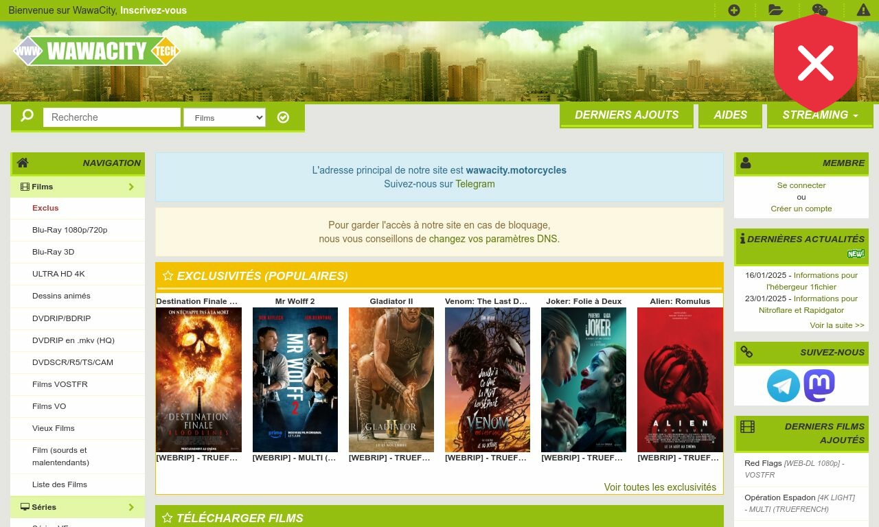The height and width of the screenshot is (527, 879).
Task: Click Voir toutes les exclusivités link
Action: [660, 487]
